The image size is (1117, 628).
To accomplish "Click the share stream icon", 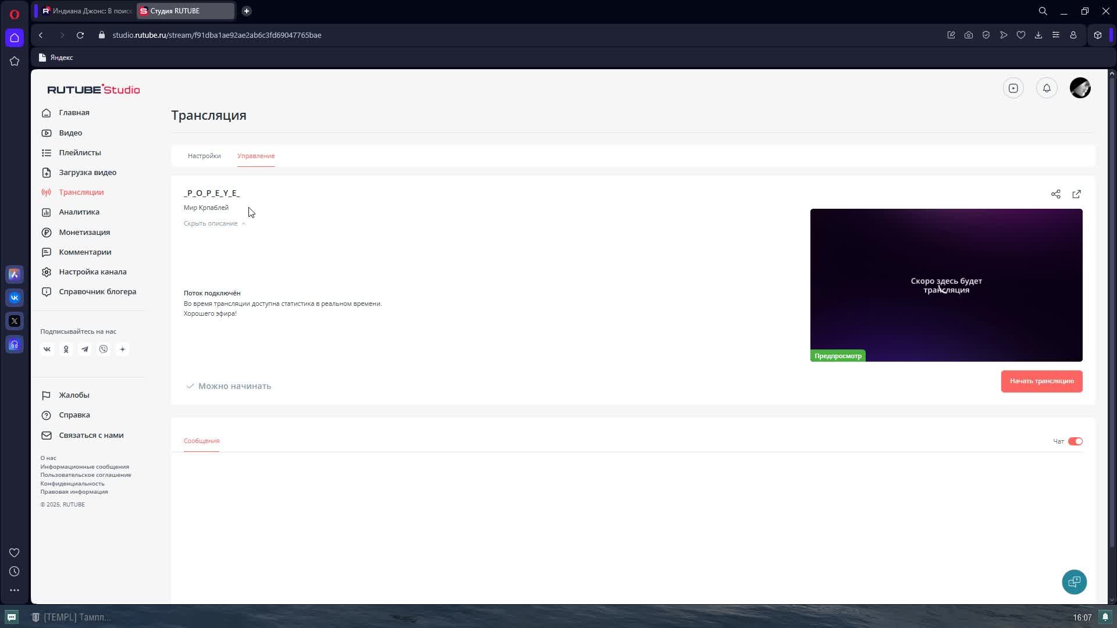I will point(1055,194).
